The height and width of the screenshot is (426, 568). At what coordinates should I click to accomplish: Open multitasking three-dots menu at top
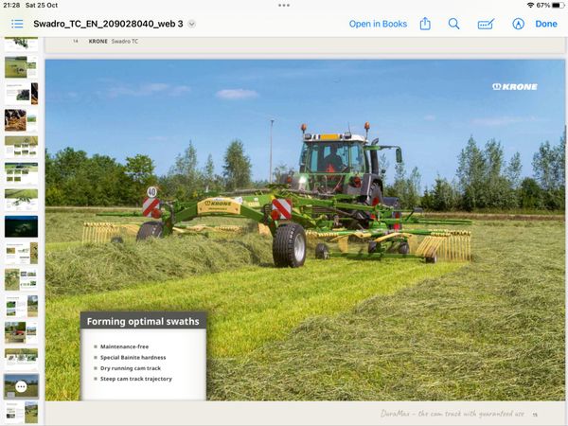pyautogui.click(x=284, y=5)
